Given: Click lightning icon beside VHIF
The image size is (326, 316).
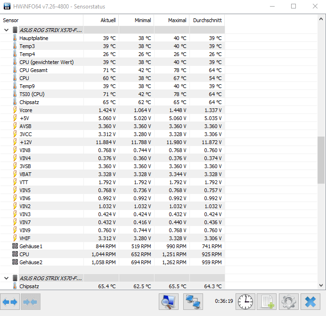Looking at the screenshot, I should (x=15, y=238).
